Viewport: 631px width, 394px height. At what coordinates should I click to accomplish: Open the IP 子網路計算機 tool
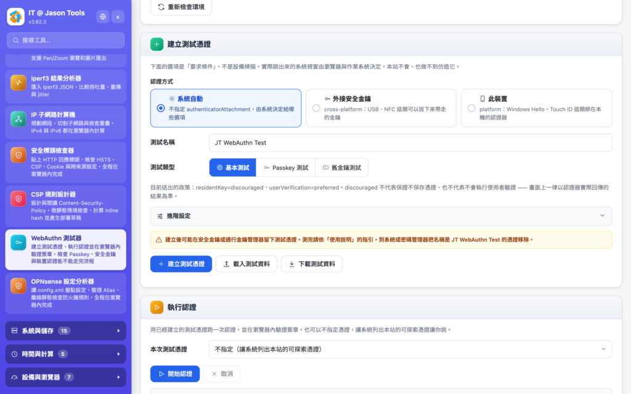[65, 123]
